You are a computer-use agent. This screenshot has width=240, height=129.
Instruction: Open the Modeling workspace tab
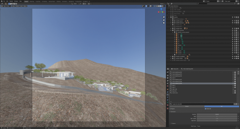click(x=32, y=1)
